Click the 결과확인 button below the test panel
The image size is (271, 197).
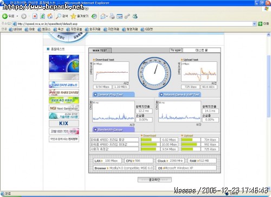click(154, 180)
